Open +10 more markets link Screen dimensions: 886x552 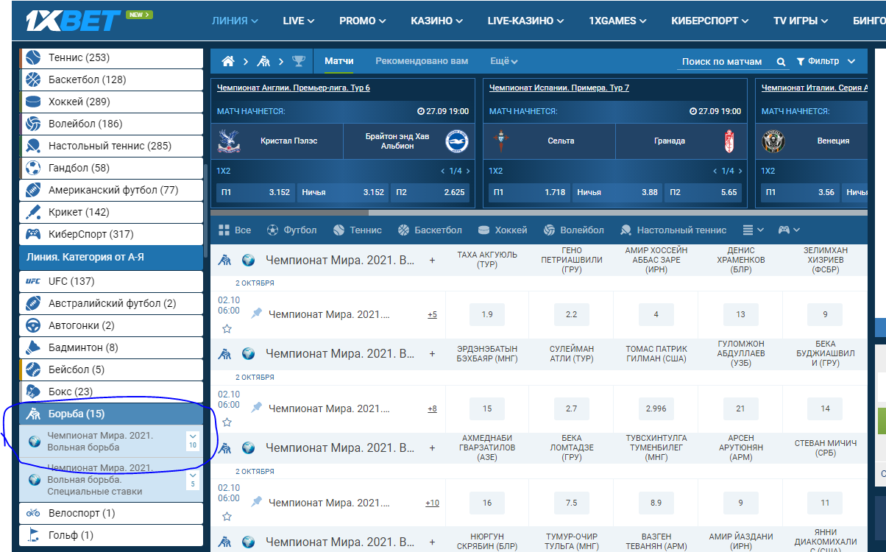pos(432,503)
